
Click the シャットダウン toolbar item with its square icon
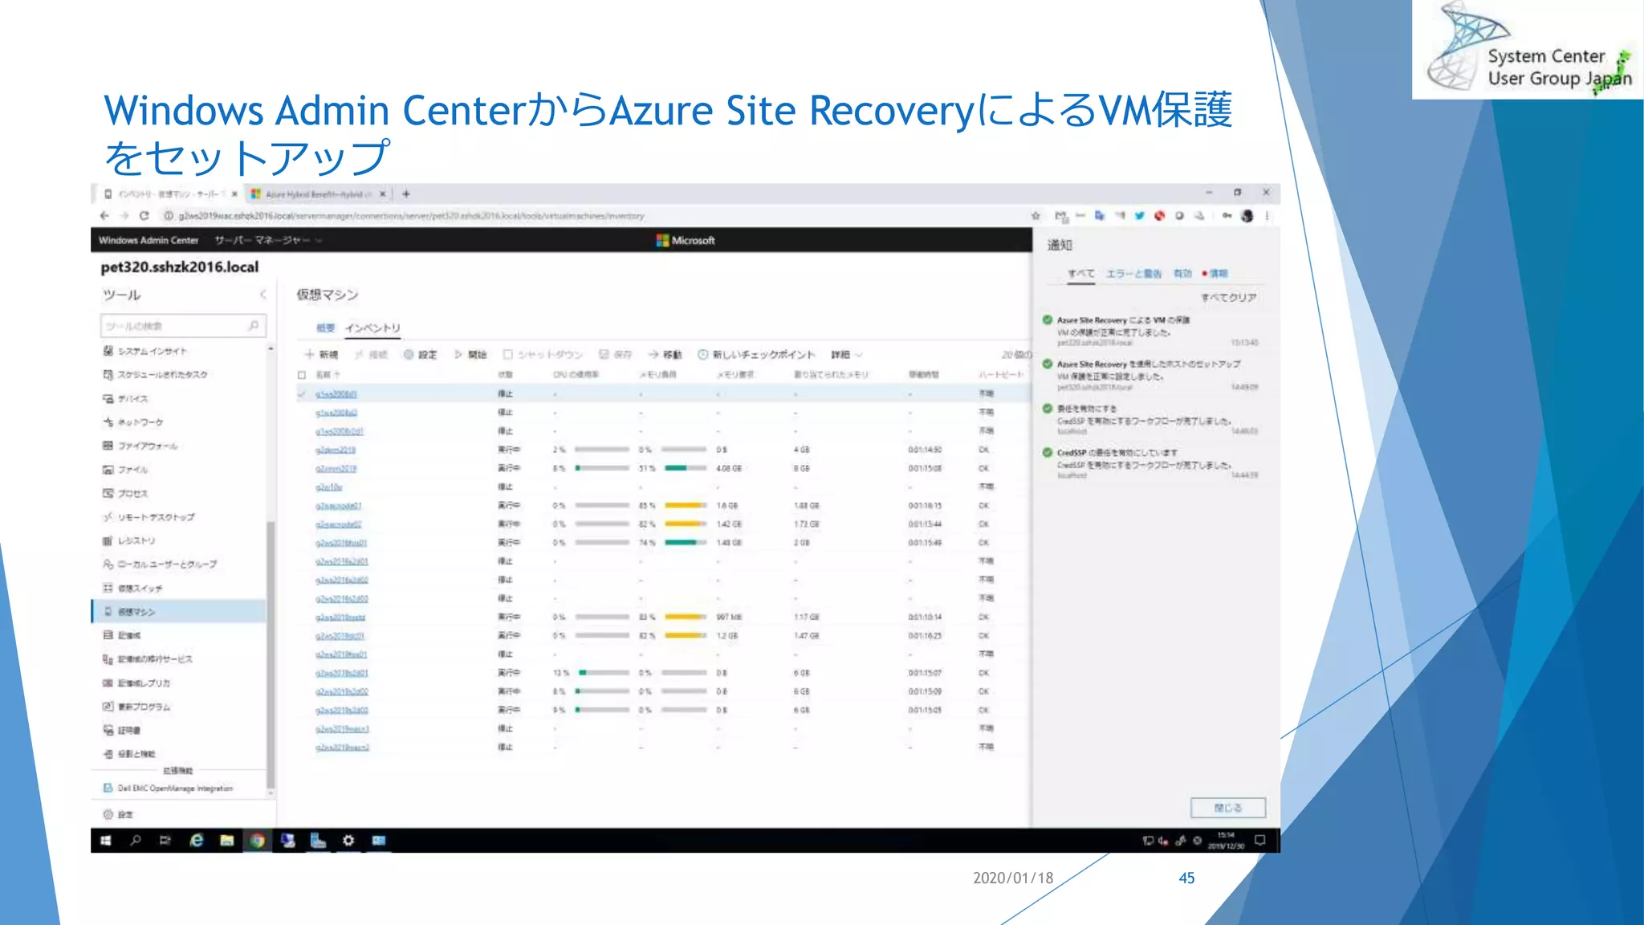pyautogui.click(x=543, y=354)
